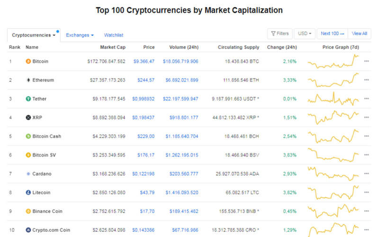
Task: Sort by Change (24h) column header
Action: pyautogui.click(x=282, y=47)
